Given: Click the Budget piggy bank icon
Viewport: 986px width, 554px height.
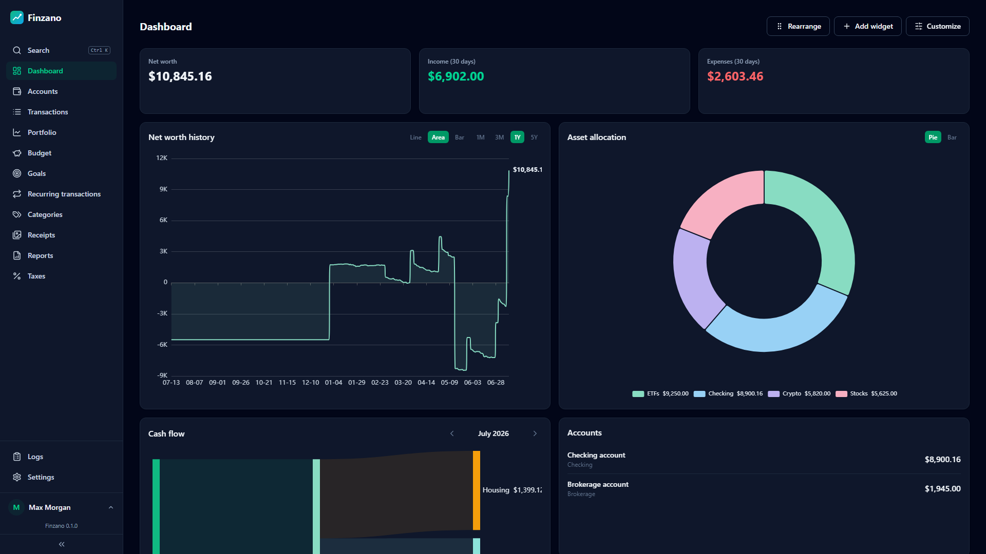Looking at the screenshot, I should coord(17,153).
